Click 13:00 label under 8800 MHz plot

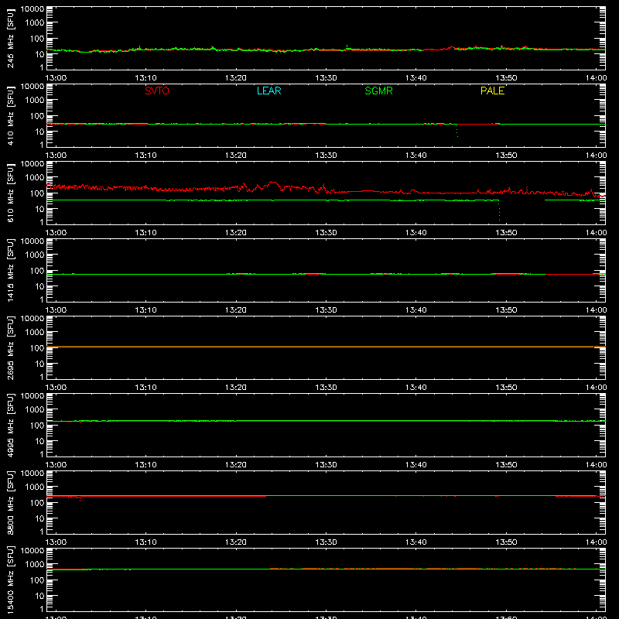(x=56, y=542)
